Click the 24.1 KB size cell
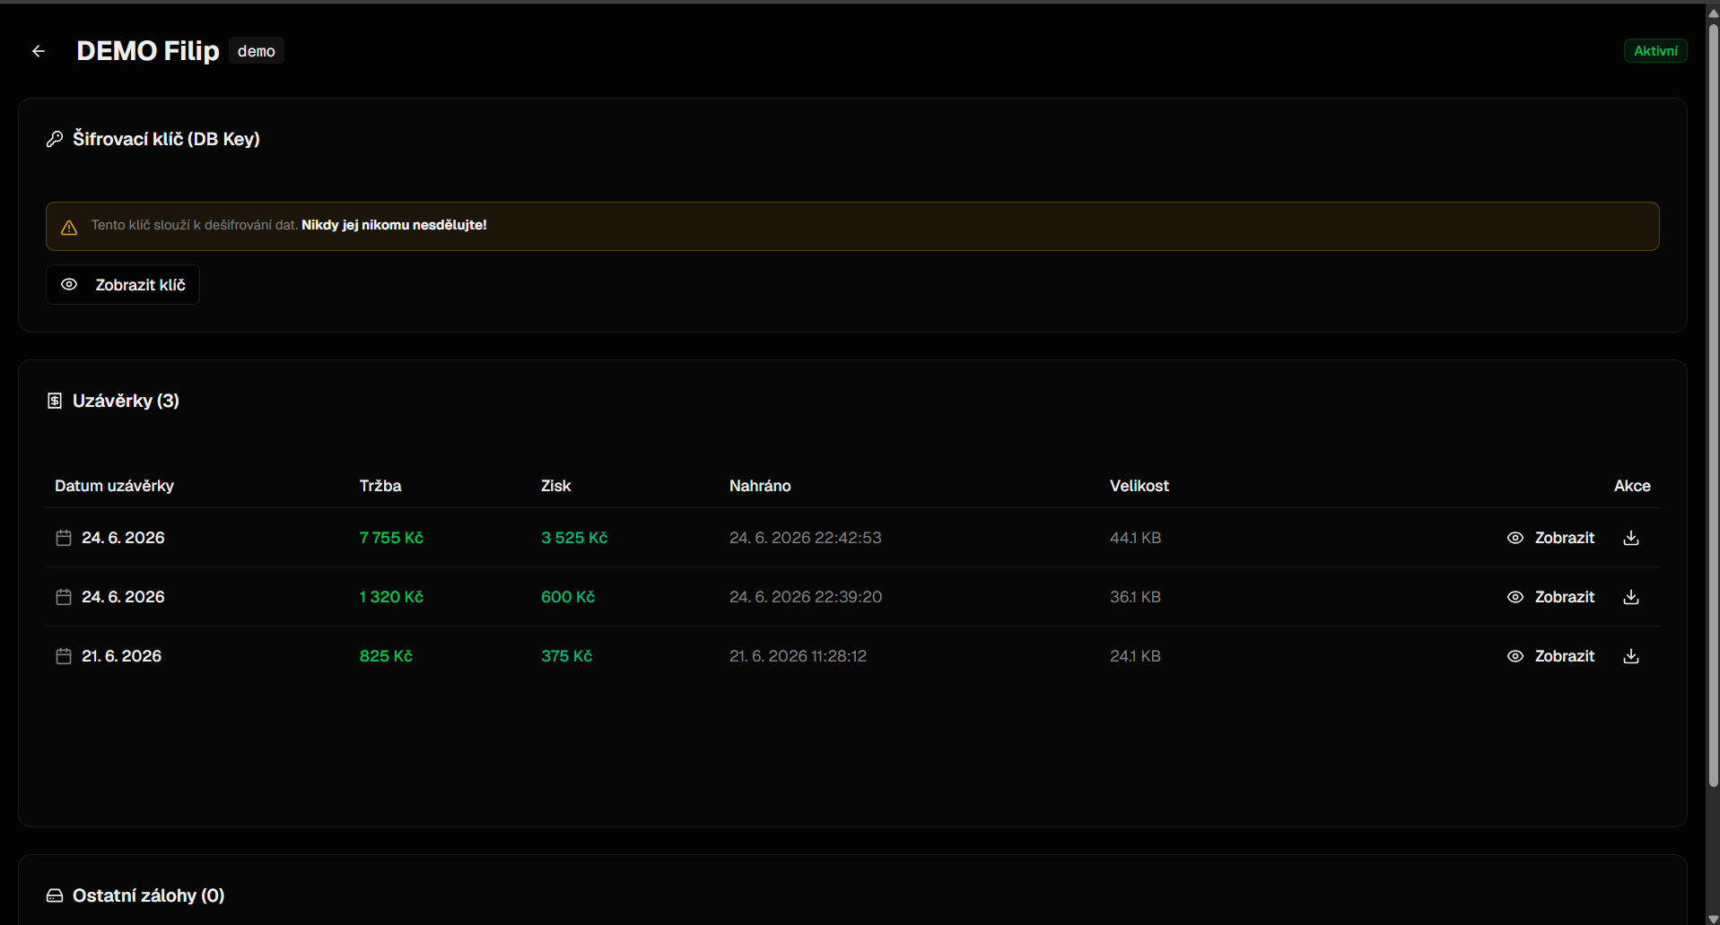The width and height of the screenshot is (1720, 925). [1135, 656]
